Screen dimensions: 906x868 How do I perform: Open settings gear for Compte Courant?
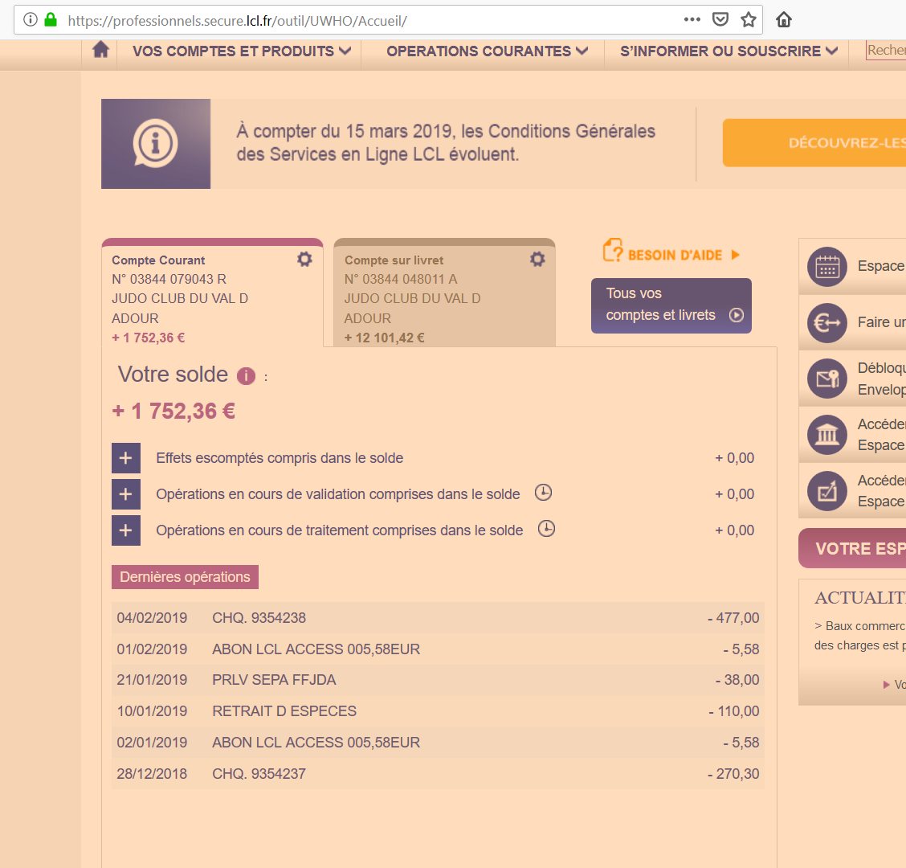pyautogui.click(x=304, y=259)
